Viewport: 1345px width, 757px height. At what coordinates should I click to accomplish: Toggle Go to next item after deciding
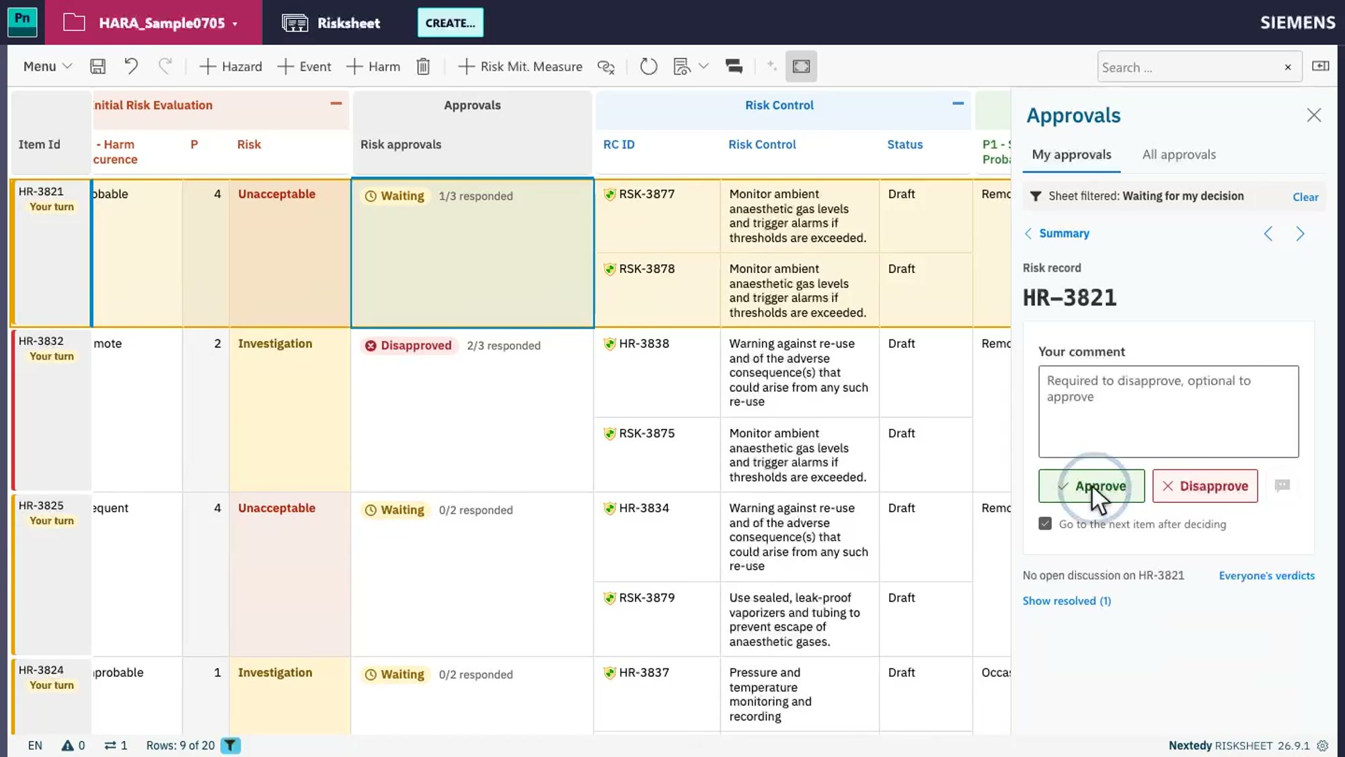pyautogui.click(x=1045, y=524)
